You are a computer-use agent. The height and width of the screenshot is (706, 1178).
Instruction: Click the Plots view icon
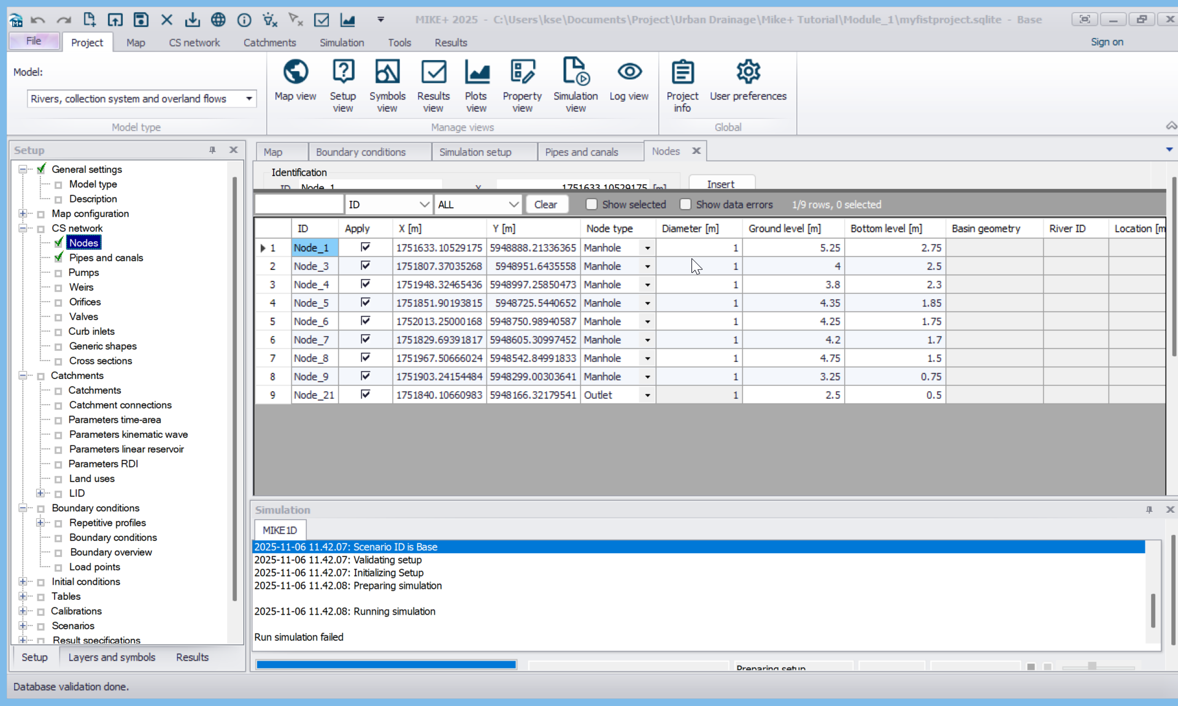(476, 72)
